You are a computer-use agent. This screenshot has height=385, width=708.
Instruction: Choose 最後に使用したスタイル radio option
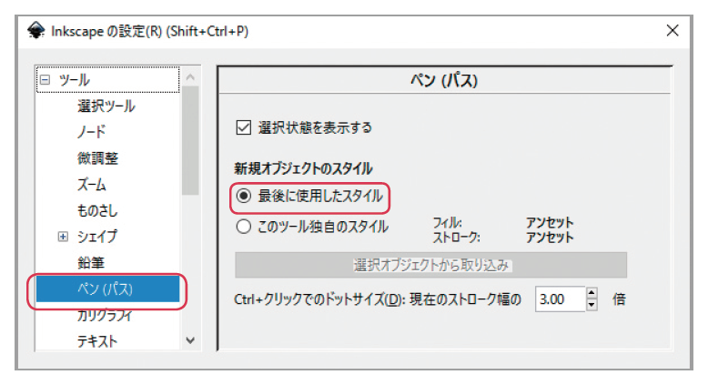[244, 196]
